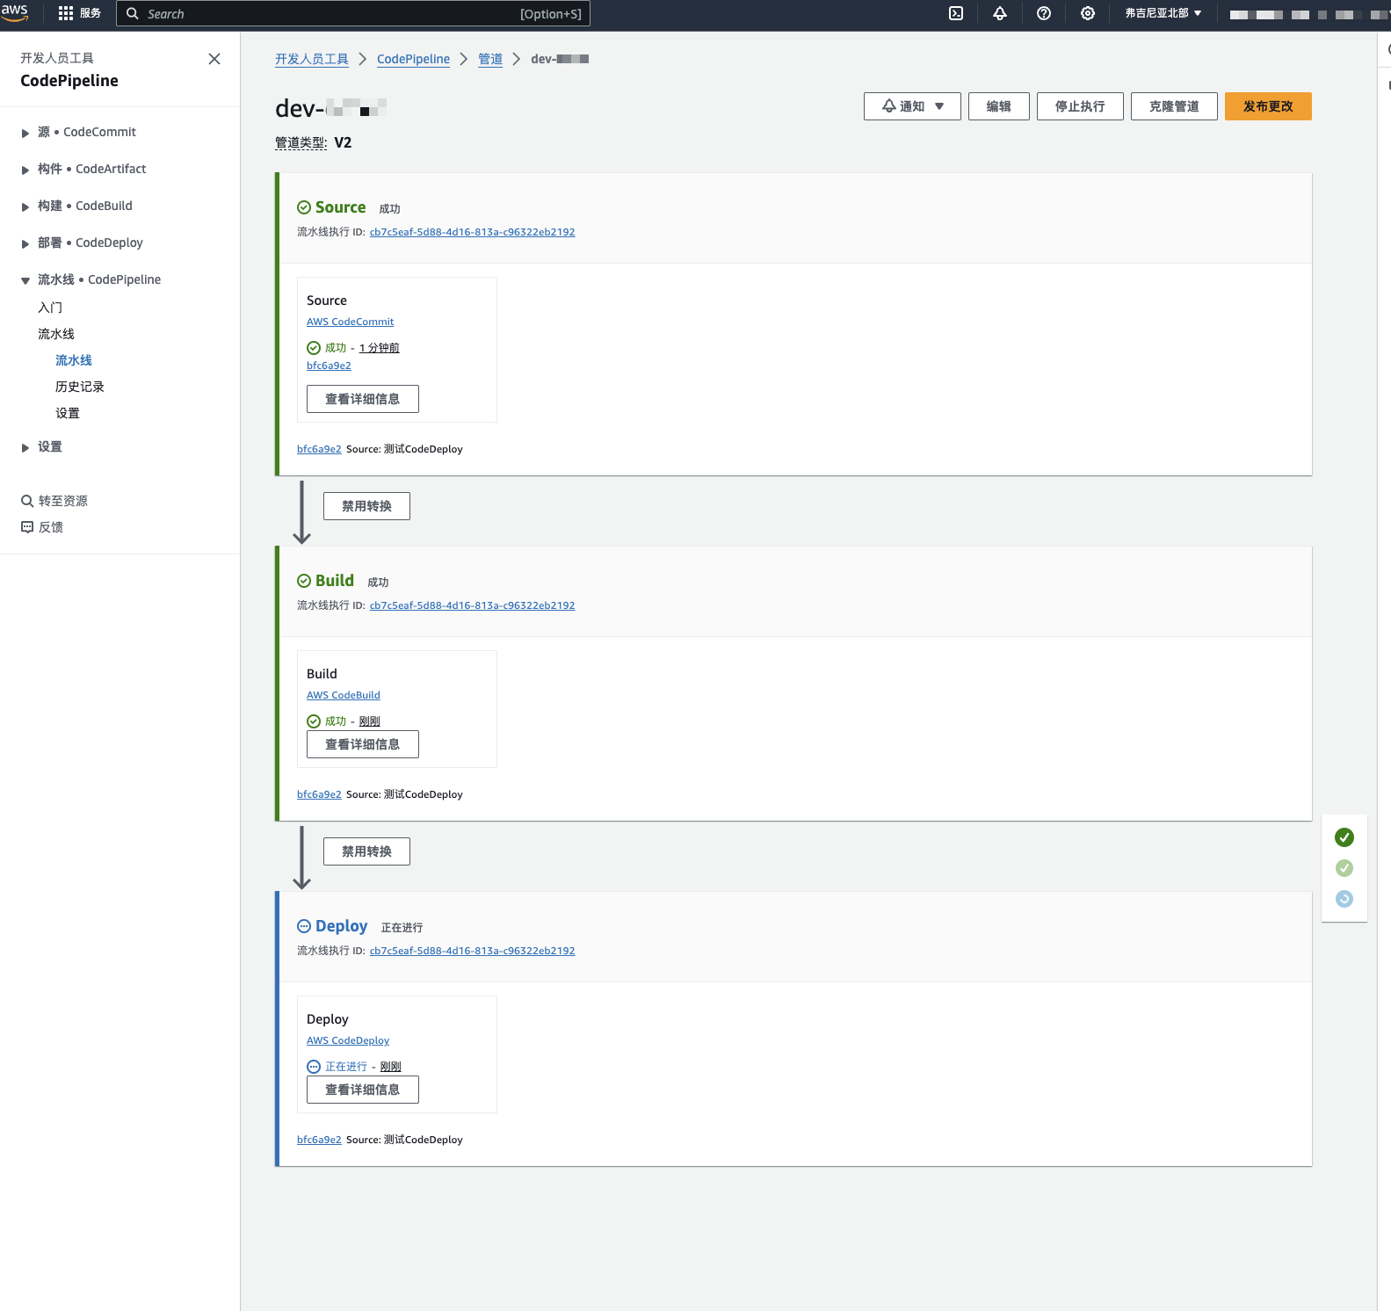
Task: Expand the 构建 CodeBuild section
Action: [25, 206]
